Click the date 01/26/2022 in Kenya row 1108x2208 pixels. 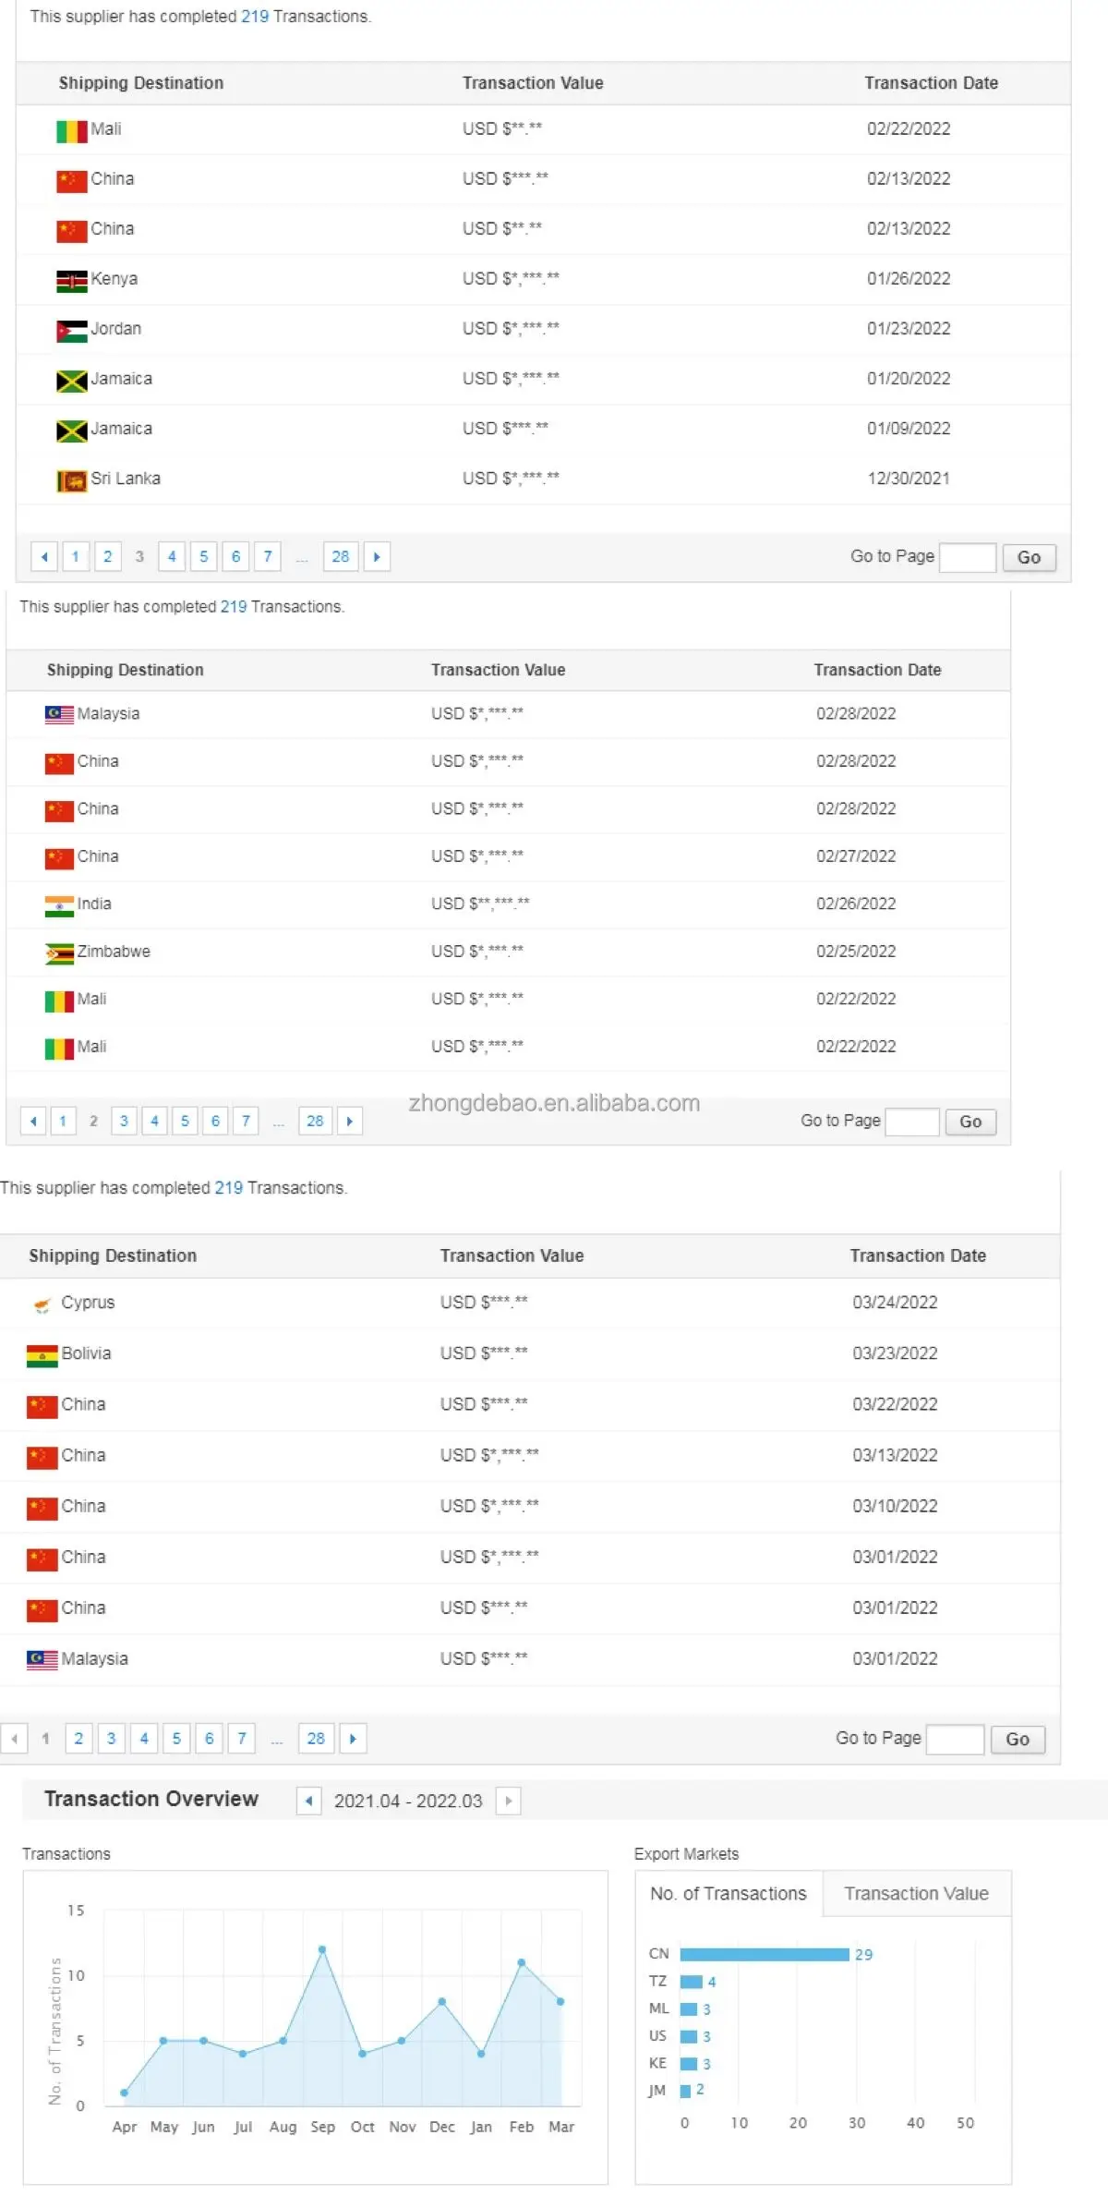tap(909, 279)
